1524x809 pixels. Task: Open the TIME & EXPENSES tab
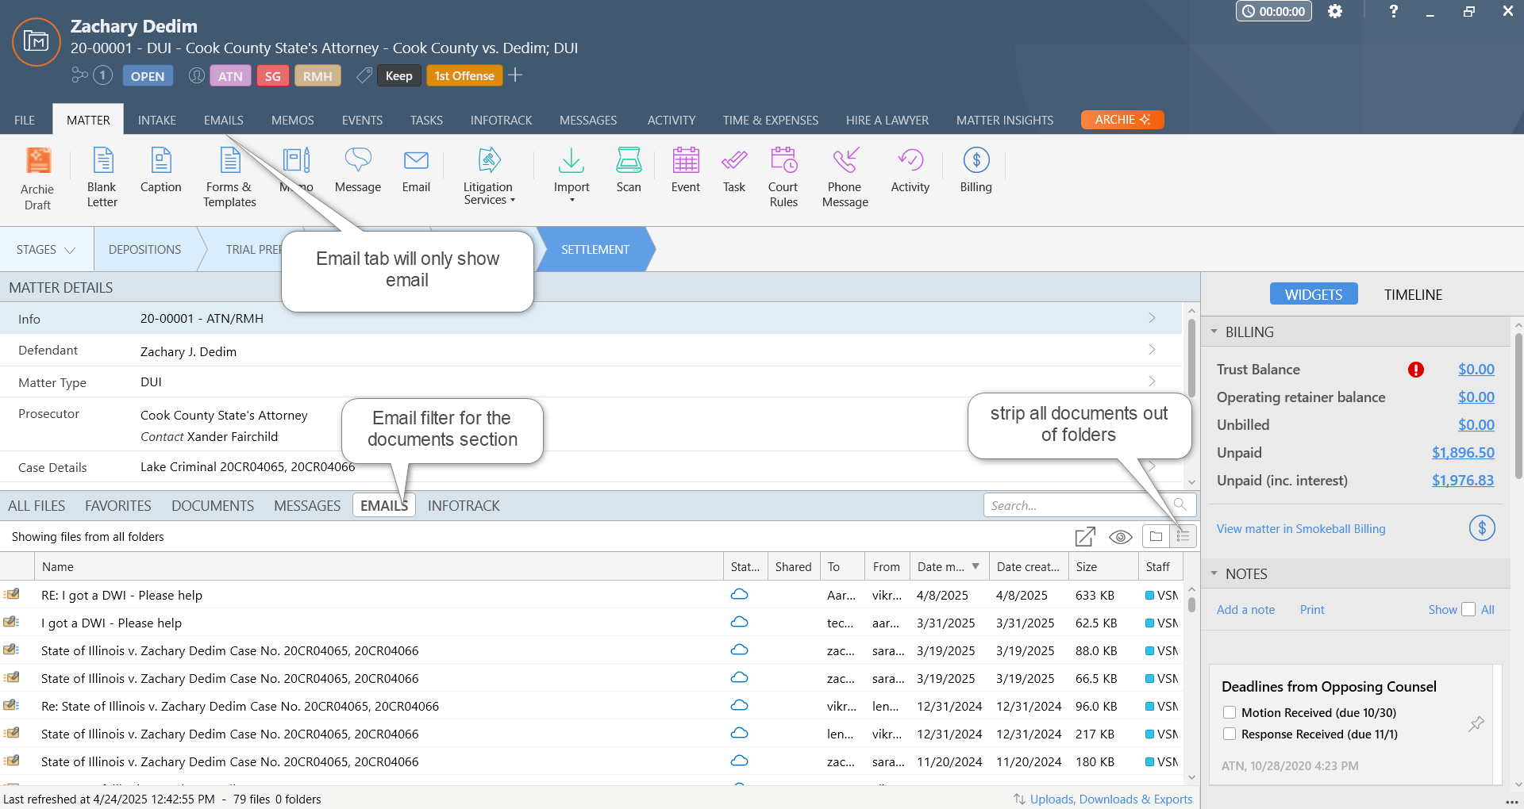point(771,120)
